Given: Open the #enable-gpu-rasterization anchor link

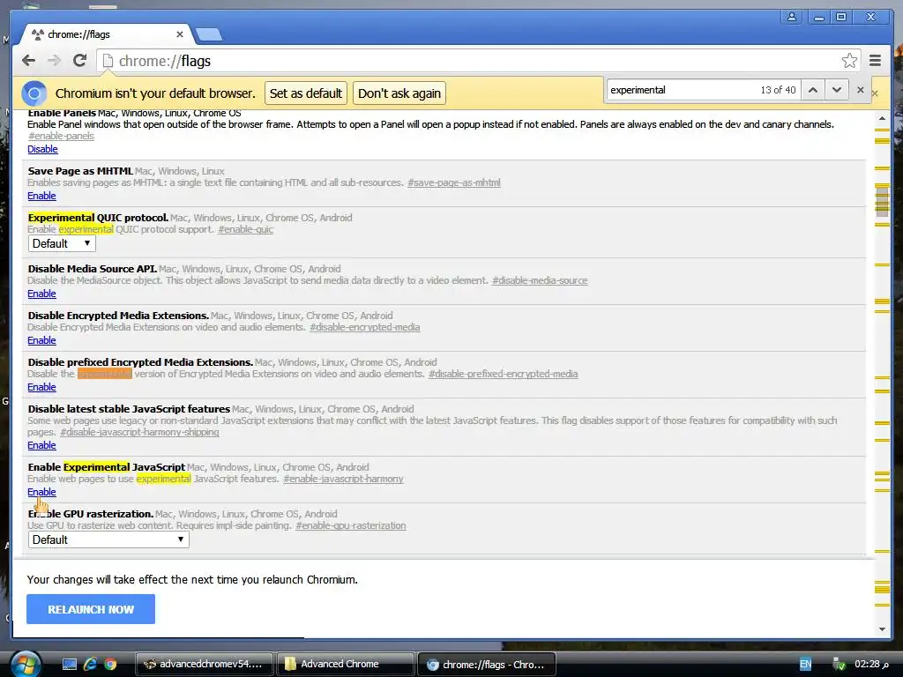Looking at the screenshot, I should [x=351, y=525].
